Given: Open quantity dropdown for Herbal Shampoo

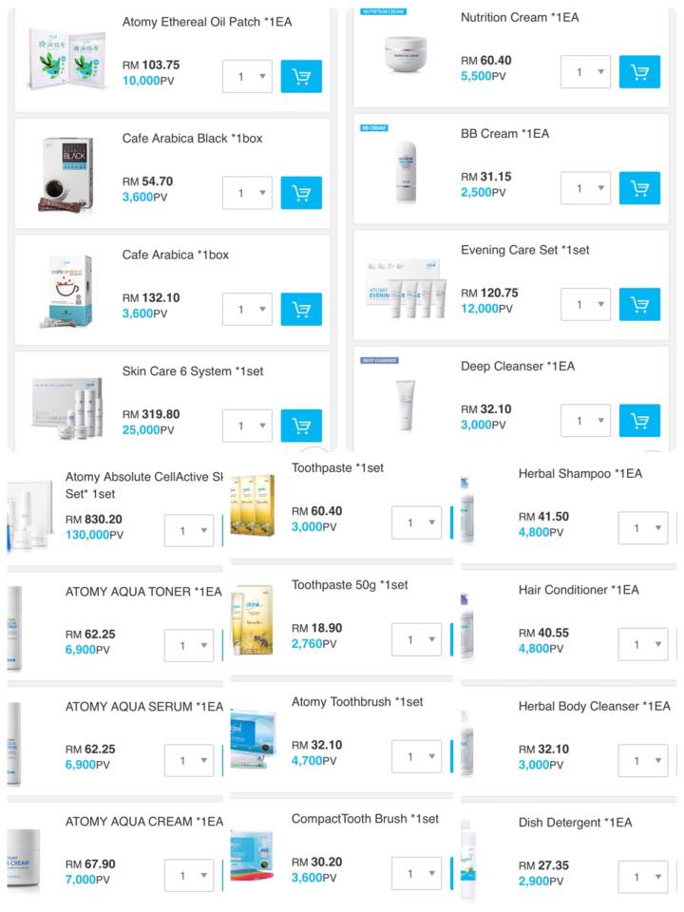Looking at the screenshot, I should 643,528.
